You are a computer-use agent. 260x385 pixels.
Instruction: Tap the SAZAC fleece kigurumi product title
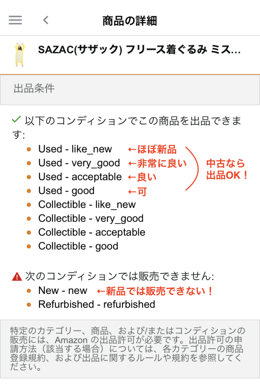coord(139,50)
